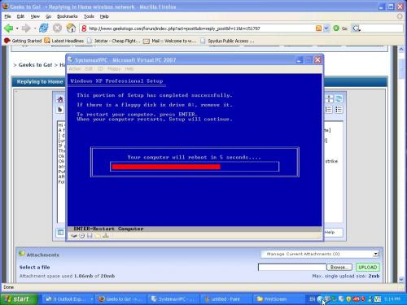The image size is (407, 305).
Task: Switch to Geeks to Go Firefox taskbar button
Action: [x=121, y=299]
